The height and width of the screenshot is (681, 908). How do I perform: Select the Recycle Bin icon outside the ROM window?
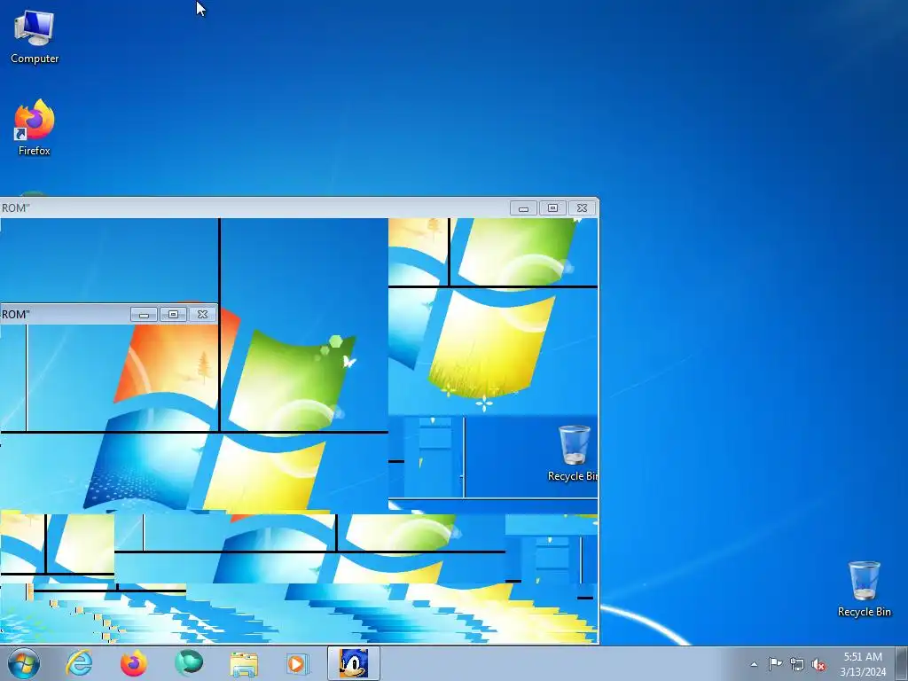coord(864,589)
